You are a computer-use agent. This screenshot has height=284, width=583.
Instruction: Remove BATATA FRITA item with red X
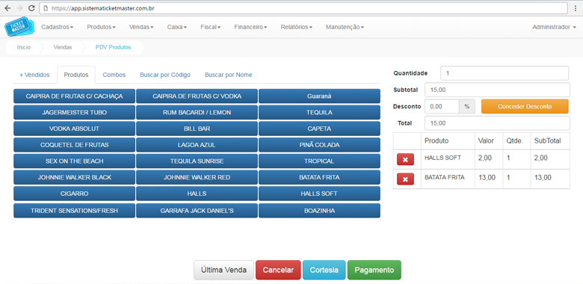pyautogui.click(x=405, y=179)
